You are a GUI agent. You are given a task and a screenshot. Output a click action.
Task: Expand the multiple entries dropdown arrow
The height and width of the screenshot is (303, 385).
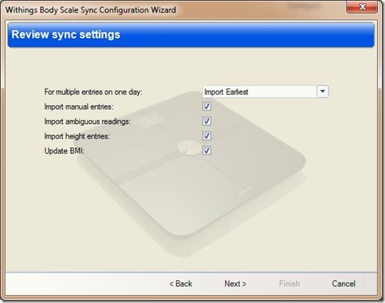pos(322,92)
